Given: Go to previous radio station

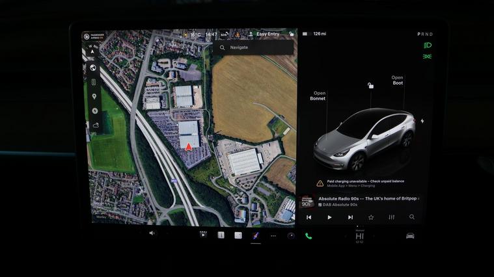Looking at the screenshot, I should click(x=309, y=217).
